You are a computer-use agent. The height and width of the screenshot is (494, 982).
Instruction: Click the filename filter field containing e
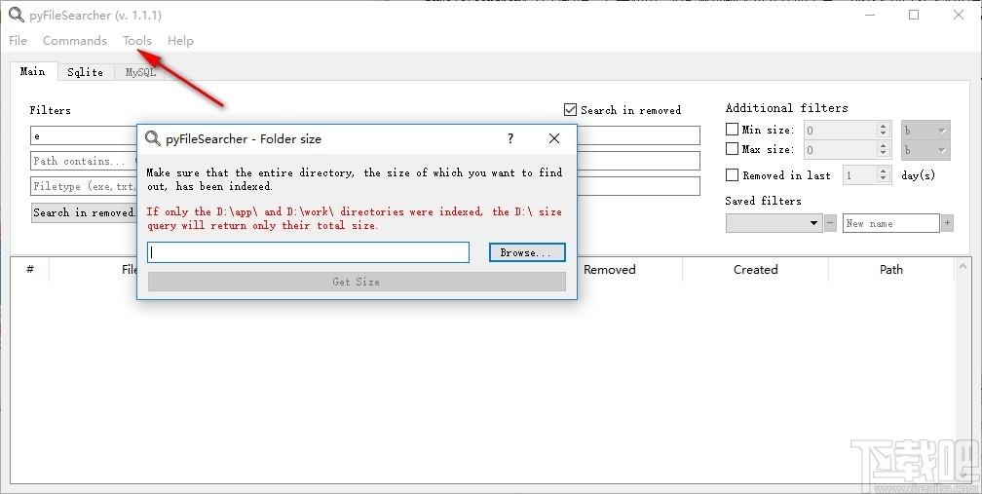tap(84, 135)
